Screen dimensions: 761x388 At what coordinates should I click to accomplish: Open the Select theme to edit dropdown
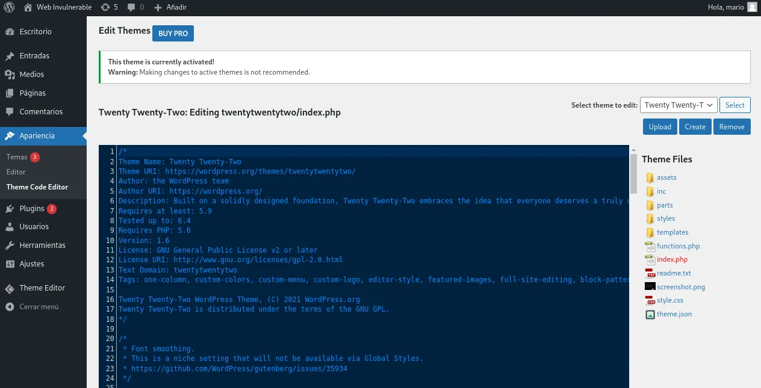tap(679, 105)
